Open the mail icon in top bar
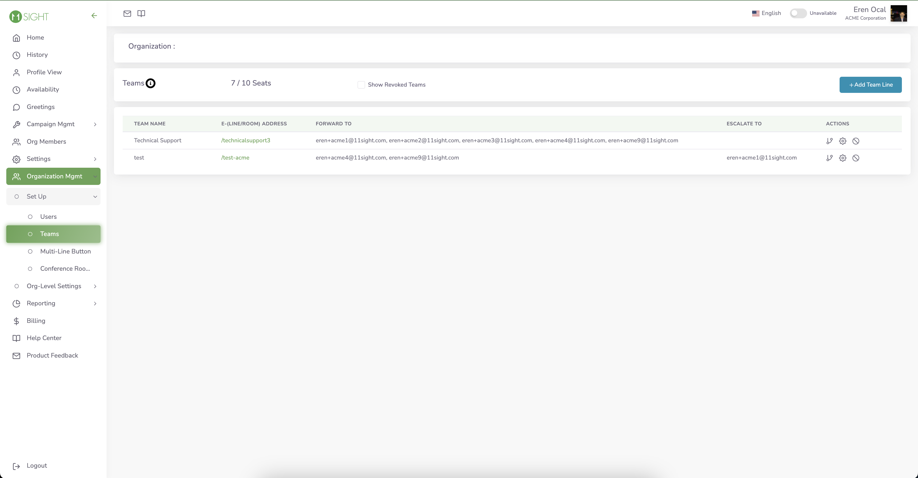The image size is (918, 478). (127, 14)
